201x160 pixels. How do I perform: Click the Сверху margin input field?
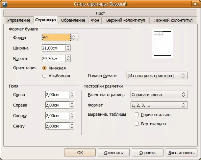tap(57, 115)
